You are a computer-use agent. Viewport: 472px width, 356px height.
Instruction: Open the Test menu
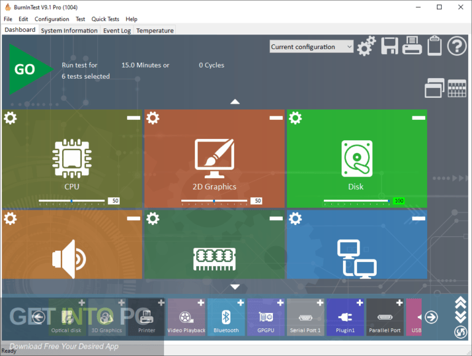pyautogui.click(x=80, y=19)
